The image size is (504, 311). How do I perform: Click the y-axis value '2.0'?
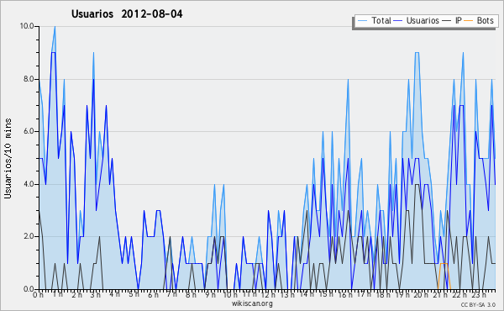pyautogui.click(x=29, y=236)
